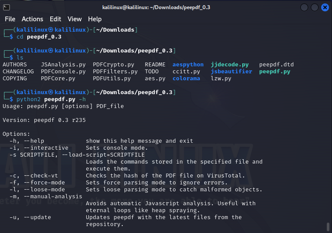This screenshot has height=233, width=332.
Task: Click the maximize circle button in title bar
Action: pyautogui.click(x=314, y=7)
